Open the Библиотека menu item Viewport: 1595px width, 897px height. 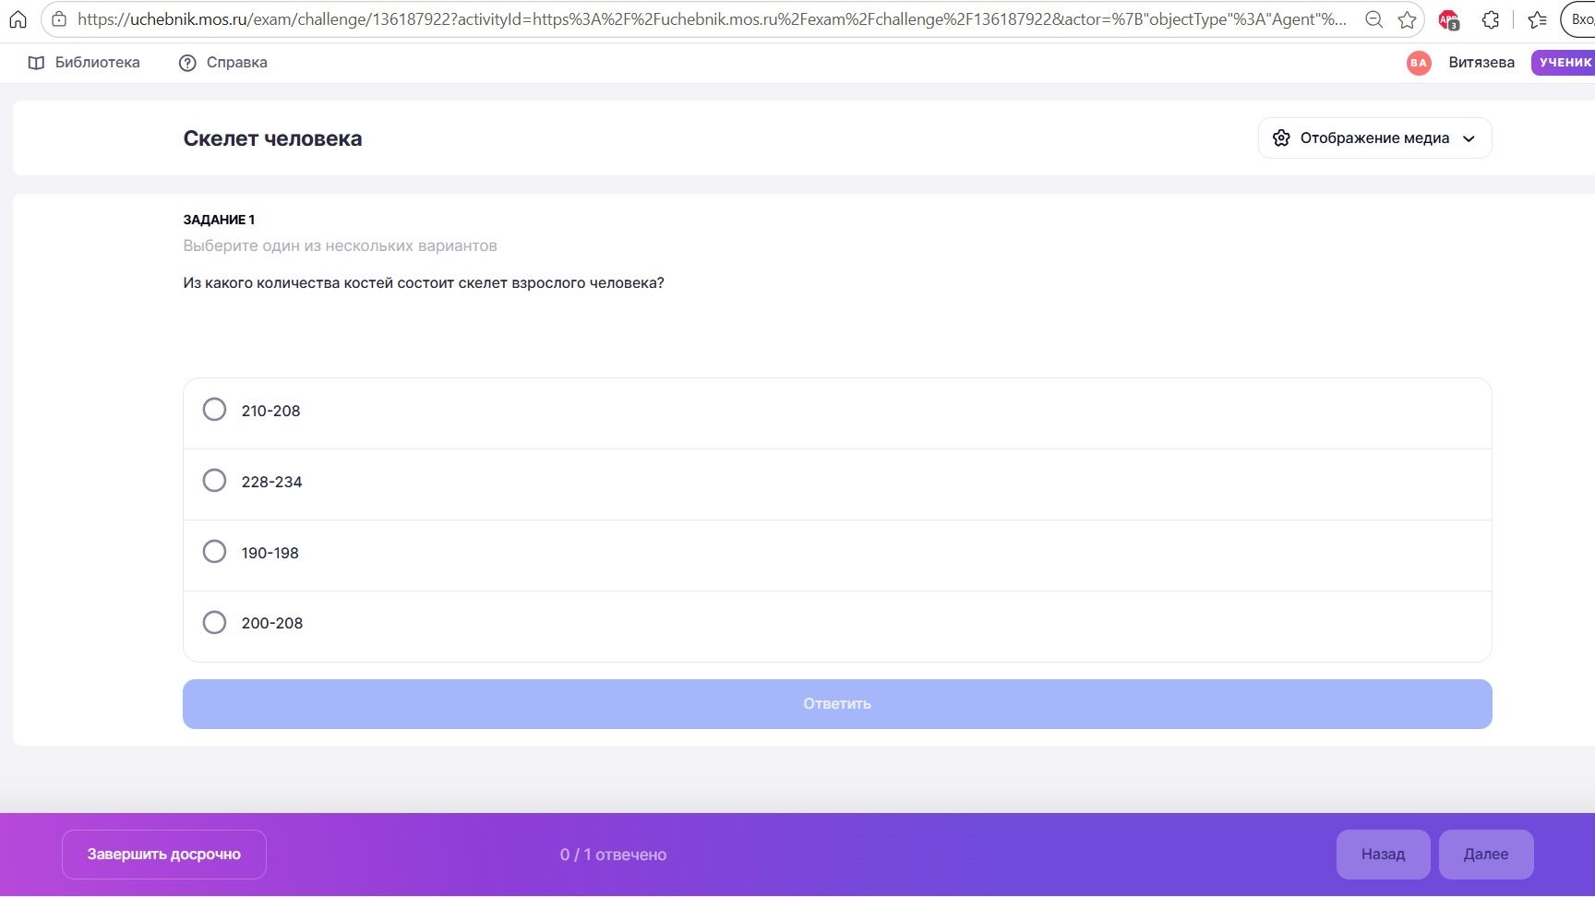coord(84,63)
